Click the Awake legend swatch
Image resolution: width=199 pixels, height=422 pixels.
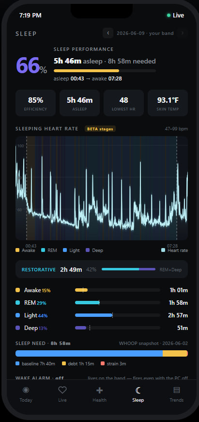[x=17, y=250]
